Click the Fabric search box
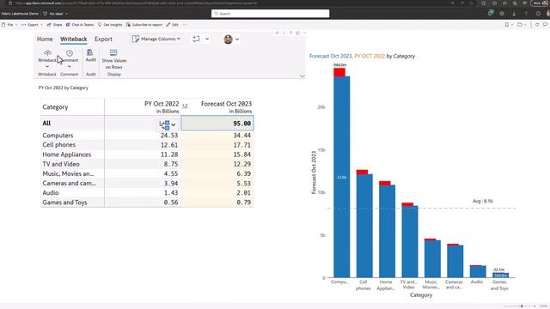The image size is (550, 309). click(270, 14)
